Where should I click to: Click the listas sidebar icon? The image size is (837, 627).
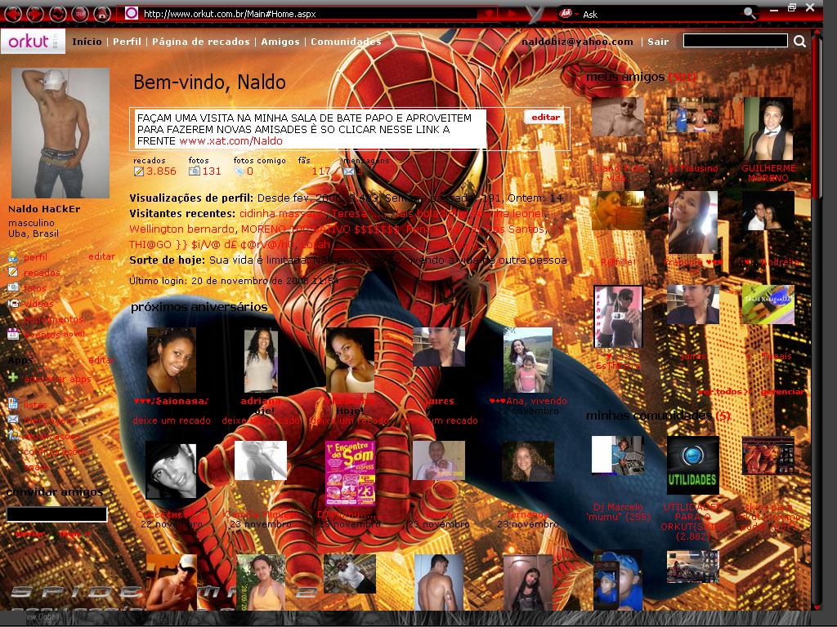click(x=13, y=404)
